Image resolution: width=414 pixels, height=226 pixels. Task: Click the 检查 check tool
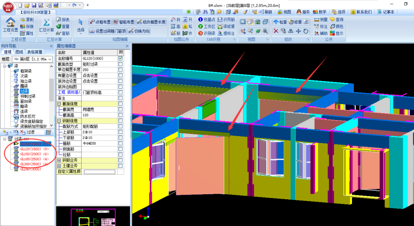point(280,22)
